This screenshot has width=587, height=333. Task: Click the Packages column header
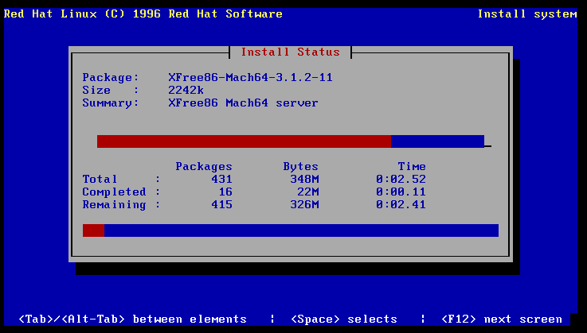204,167
